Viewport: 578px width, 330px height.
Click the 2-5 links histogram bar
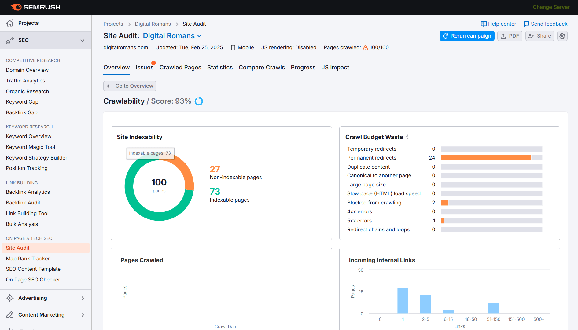pyautogui.click(x=425, y=304)
